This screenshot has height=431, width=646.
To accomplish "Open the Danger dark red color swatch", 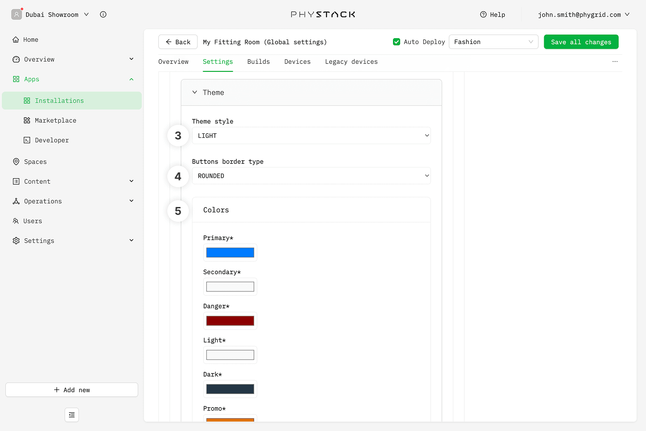I will click(230, 321).
